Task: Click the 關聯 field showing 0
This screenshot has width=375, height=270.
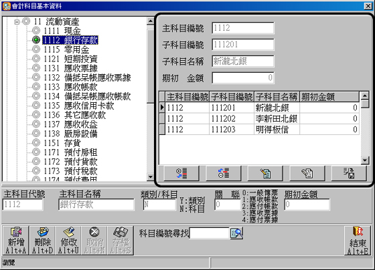Action: click(228, 205)
